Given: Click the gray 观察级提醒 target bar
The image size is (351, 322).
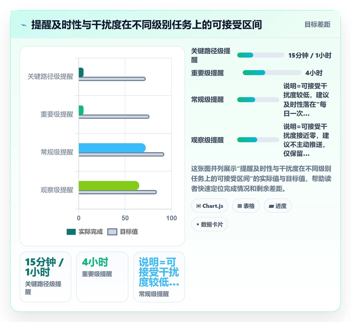Looking at the screenshot, I should coord(118,192).
